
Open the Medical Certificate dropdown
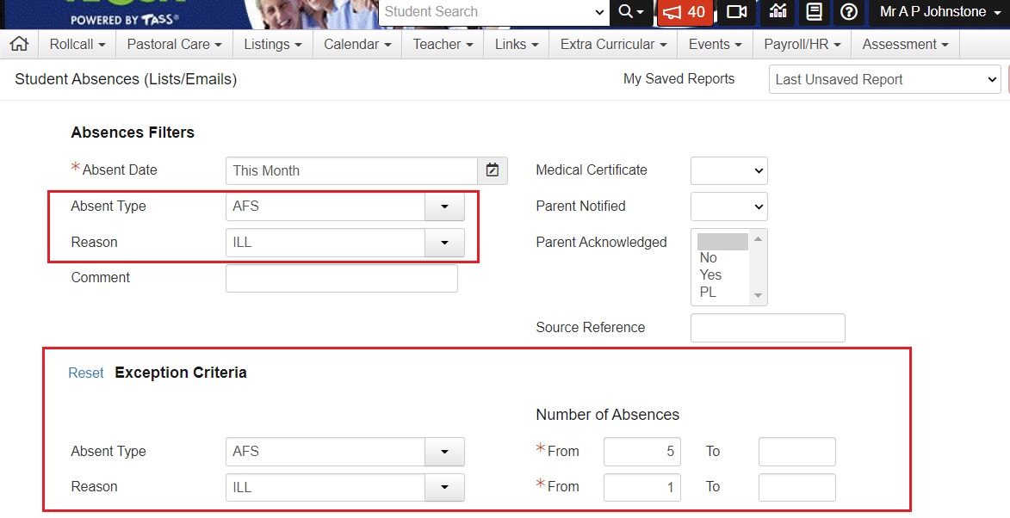[728, 170]
